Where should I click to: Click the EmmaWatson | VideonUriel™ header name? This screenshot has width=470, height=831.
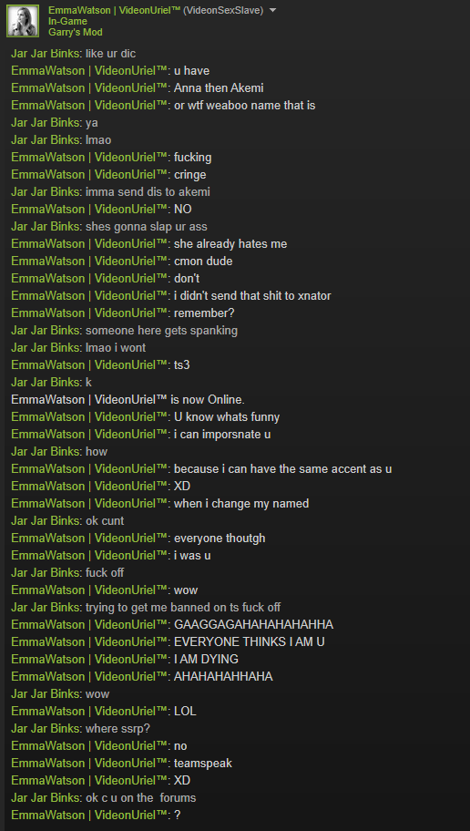coord(114,10)
